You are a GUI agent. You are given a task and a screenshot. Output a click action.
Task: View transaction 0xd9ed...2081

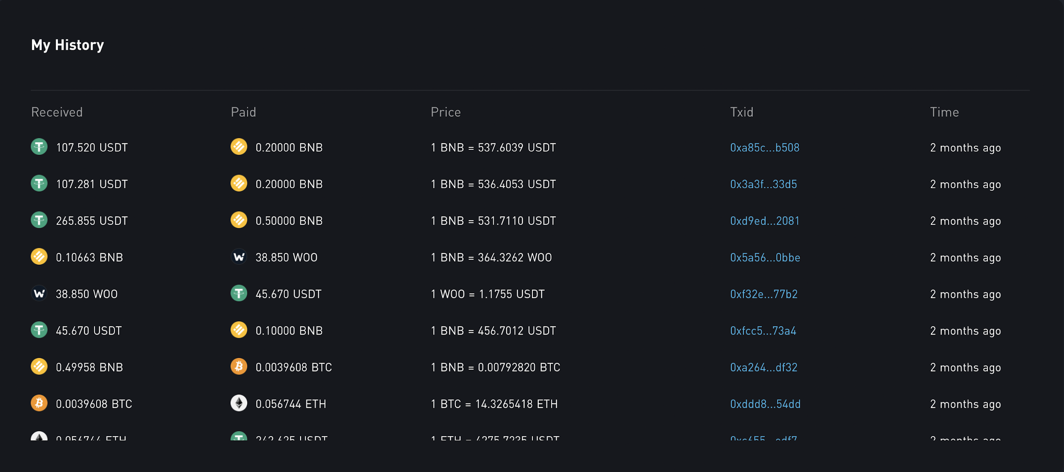[x=765, y=221]
